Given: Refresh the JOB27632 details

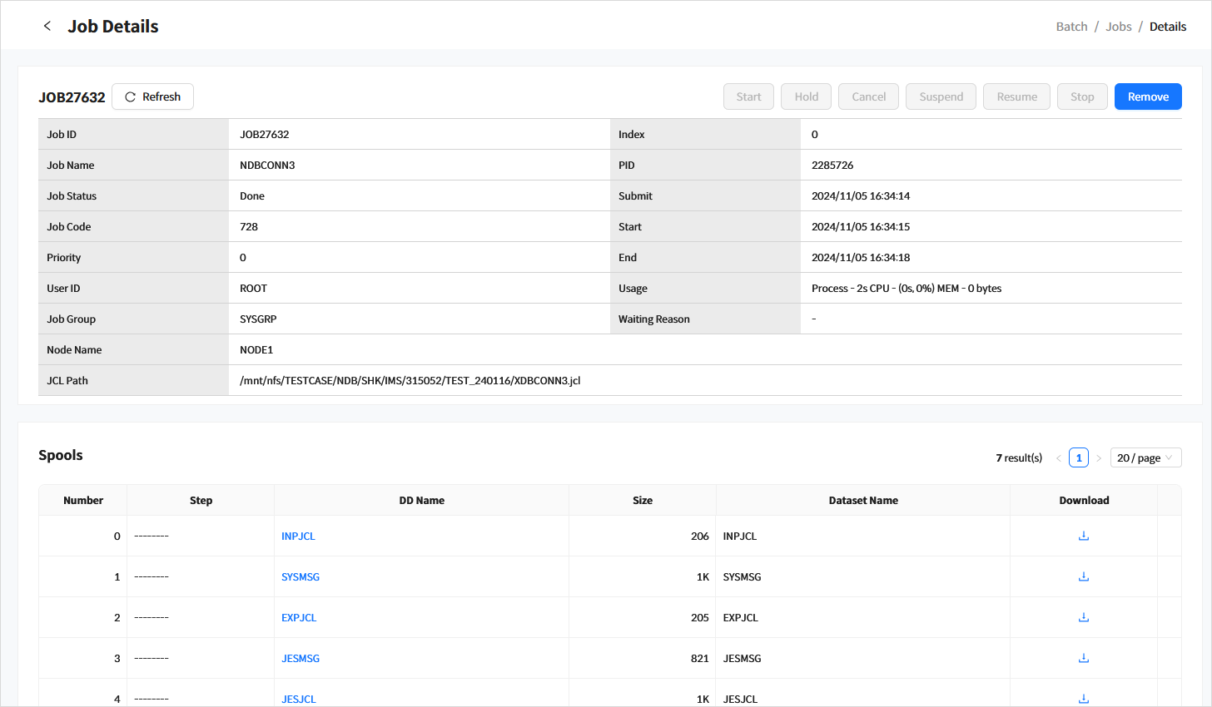Looking at the screenshot, I should pyautogui.click(x=152, y=96).
